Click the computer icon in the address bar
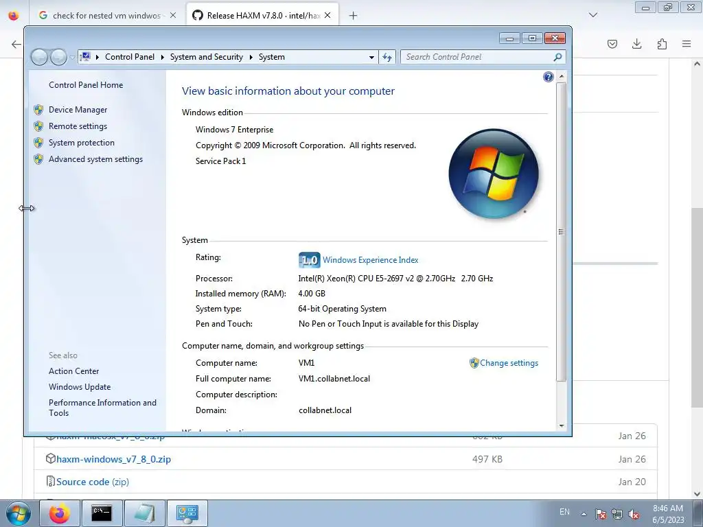The image size is (703, 527). click(85, 57)
